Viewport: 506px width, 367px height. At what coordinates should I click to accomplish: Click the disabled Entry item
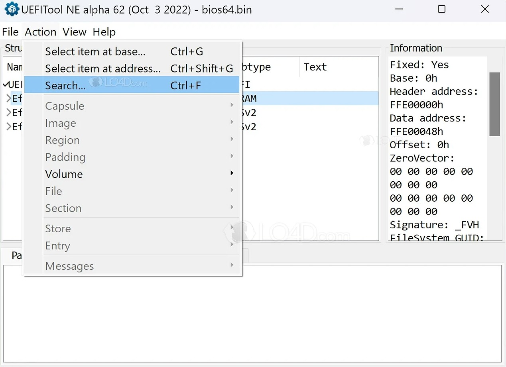coord(132,246)
